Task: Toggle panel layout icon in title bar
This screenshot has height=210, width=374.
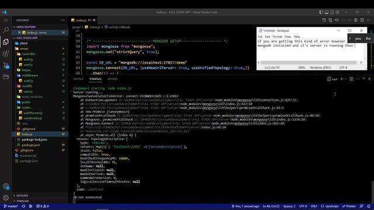Action: (327, 12)
